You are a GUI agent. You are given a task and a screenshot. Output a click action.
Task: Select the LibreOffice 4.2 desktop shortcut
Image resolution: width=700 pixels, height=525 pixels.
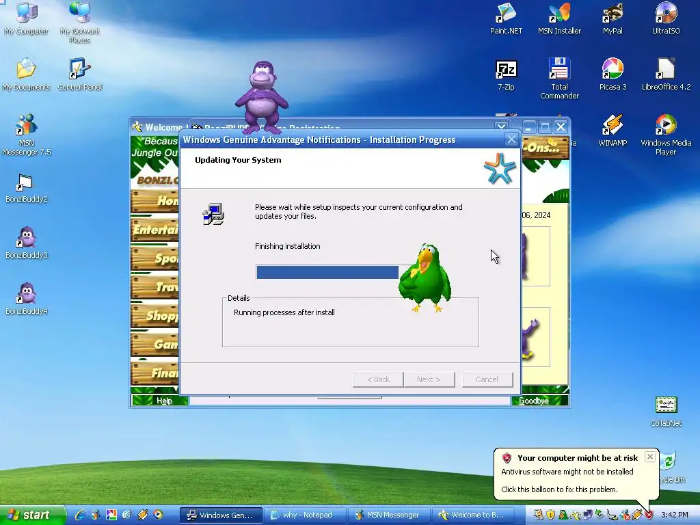tap(666, 74)
